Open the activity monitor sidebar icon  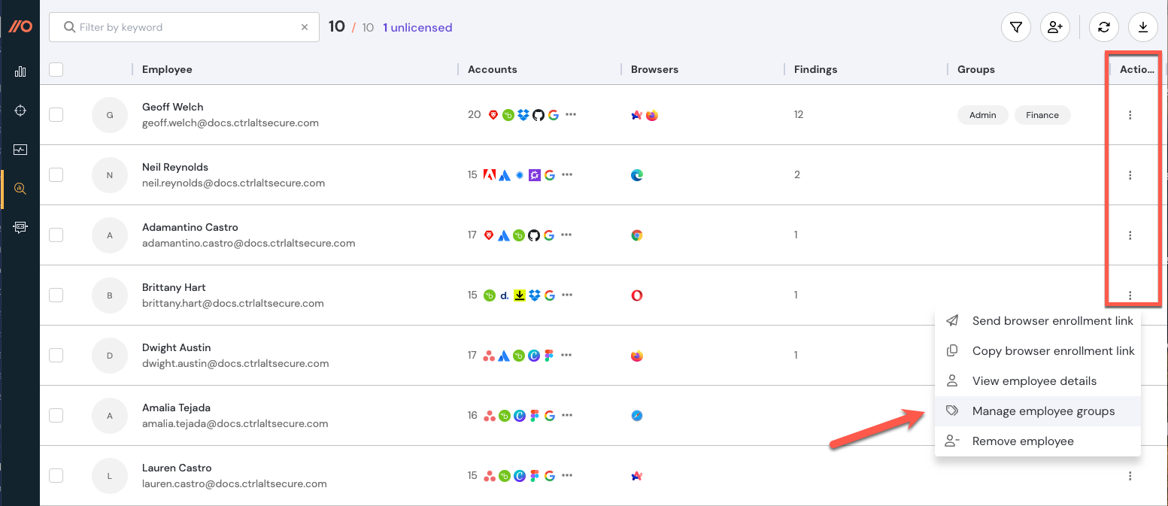20,150
